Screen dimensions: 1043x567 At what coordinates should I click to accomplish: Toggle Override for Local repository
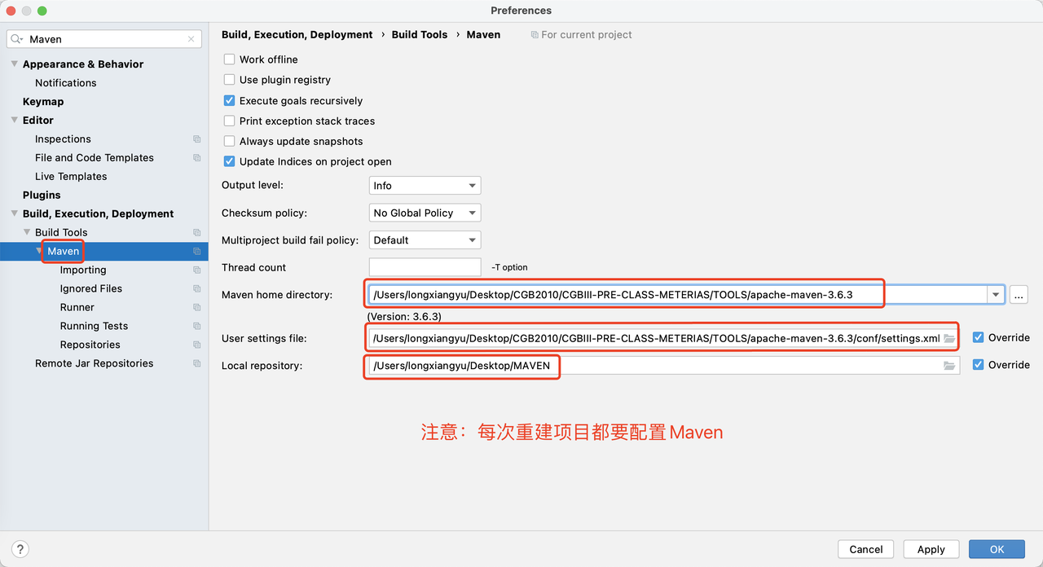click(979, 365)
